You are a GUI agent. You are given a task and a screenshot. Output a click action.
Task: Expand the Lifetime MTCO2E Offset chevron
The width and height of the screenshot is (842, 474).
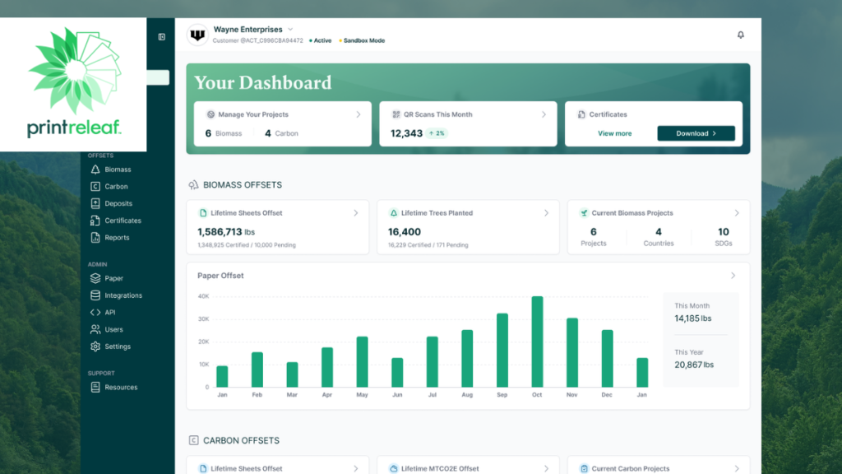tap(546, 468)
